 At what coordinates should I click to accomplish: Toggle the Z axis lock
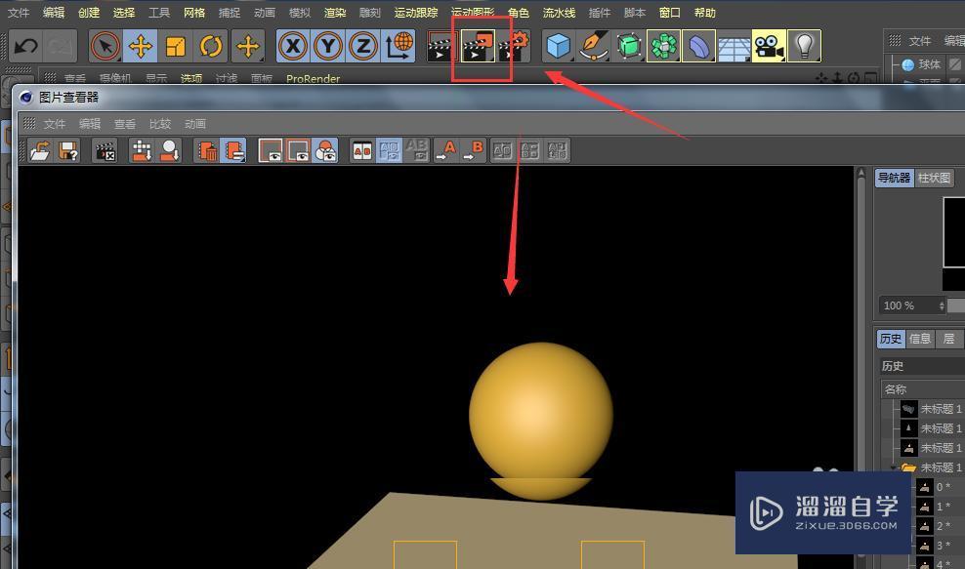click(361, 46)
